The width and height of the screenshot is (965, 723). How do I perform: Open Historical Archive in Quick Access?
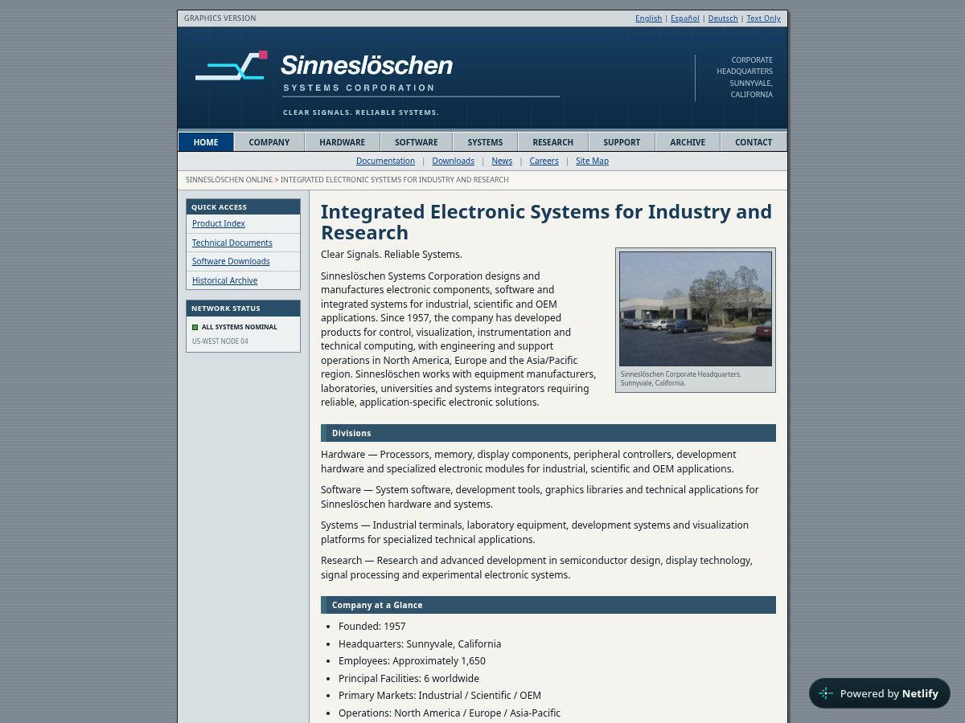(225, 280)
